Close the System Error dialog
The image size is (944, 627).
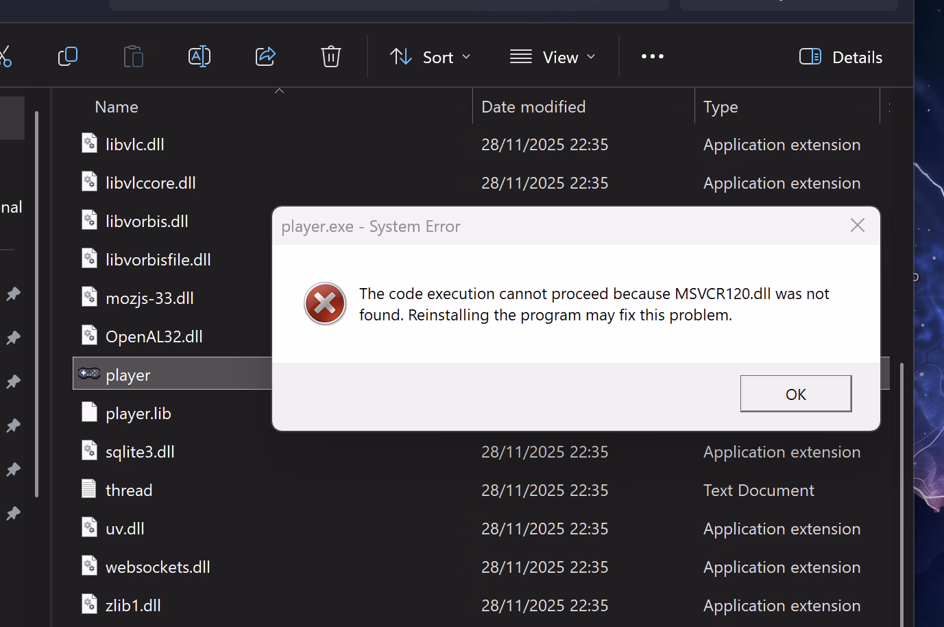click(857, 226)
